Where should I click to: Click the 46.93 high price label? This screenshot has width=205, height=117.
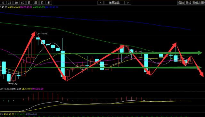44,34
